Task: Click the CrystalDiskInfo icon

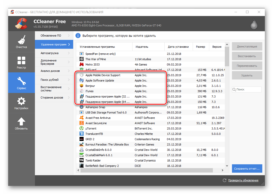Action: 82,150
